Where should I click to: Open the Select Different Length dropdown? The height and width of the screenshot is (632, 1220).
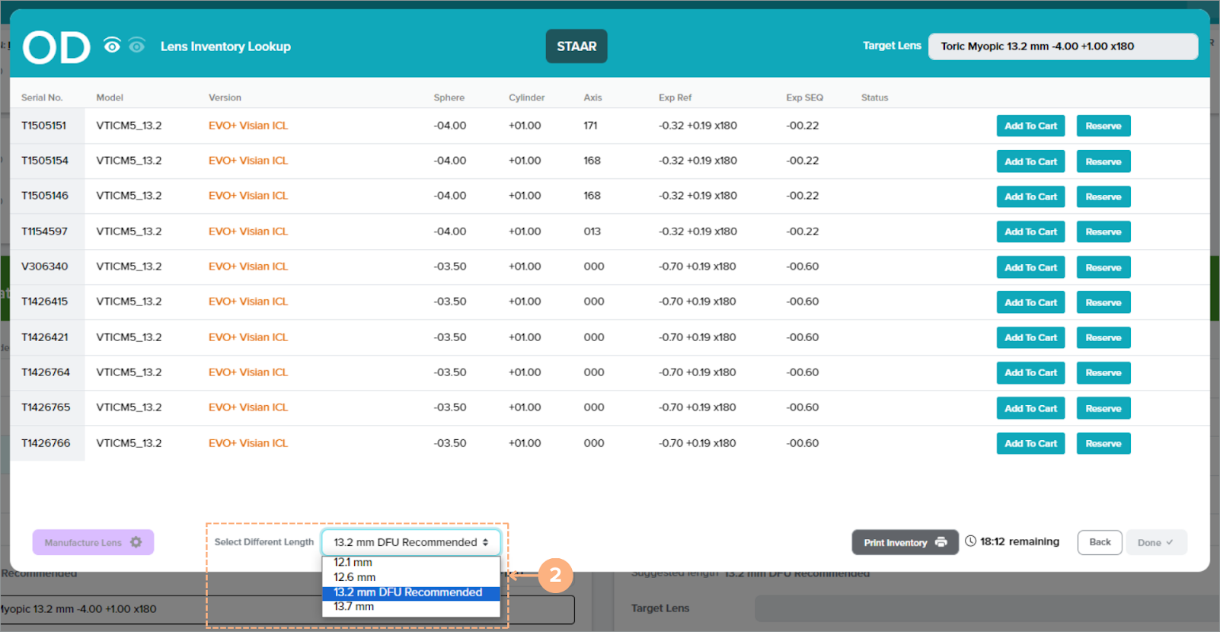[x=410, y=542]
